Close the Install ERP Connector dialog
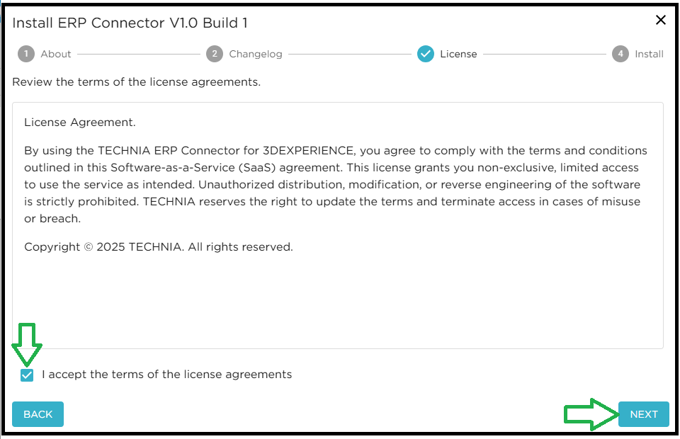The width and height of the screenshot is (680, 439). pos(661,21)
